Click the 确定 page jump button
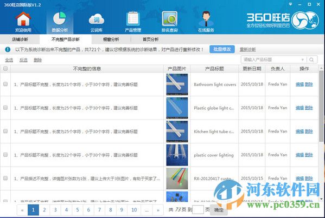 pyautogui.click(x=219, y=210)
